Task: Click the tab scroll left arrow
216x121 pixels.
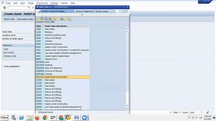Action: coord(120,11)
